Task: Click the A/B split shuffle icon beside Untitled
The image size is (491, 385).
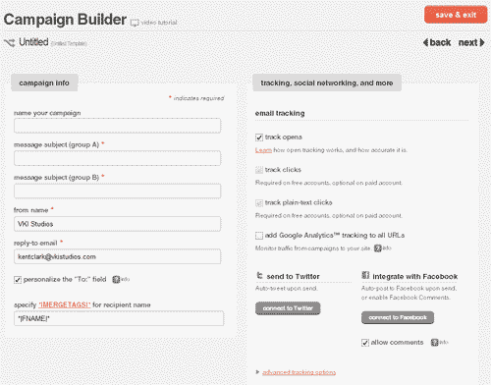Action: pos(10,42)
